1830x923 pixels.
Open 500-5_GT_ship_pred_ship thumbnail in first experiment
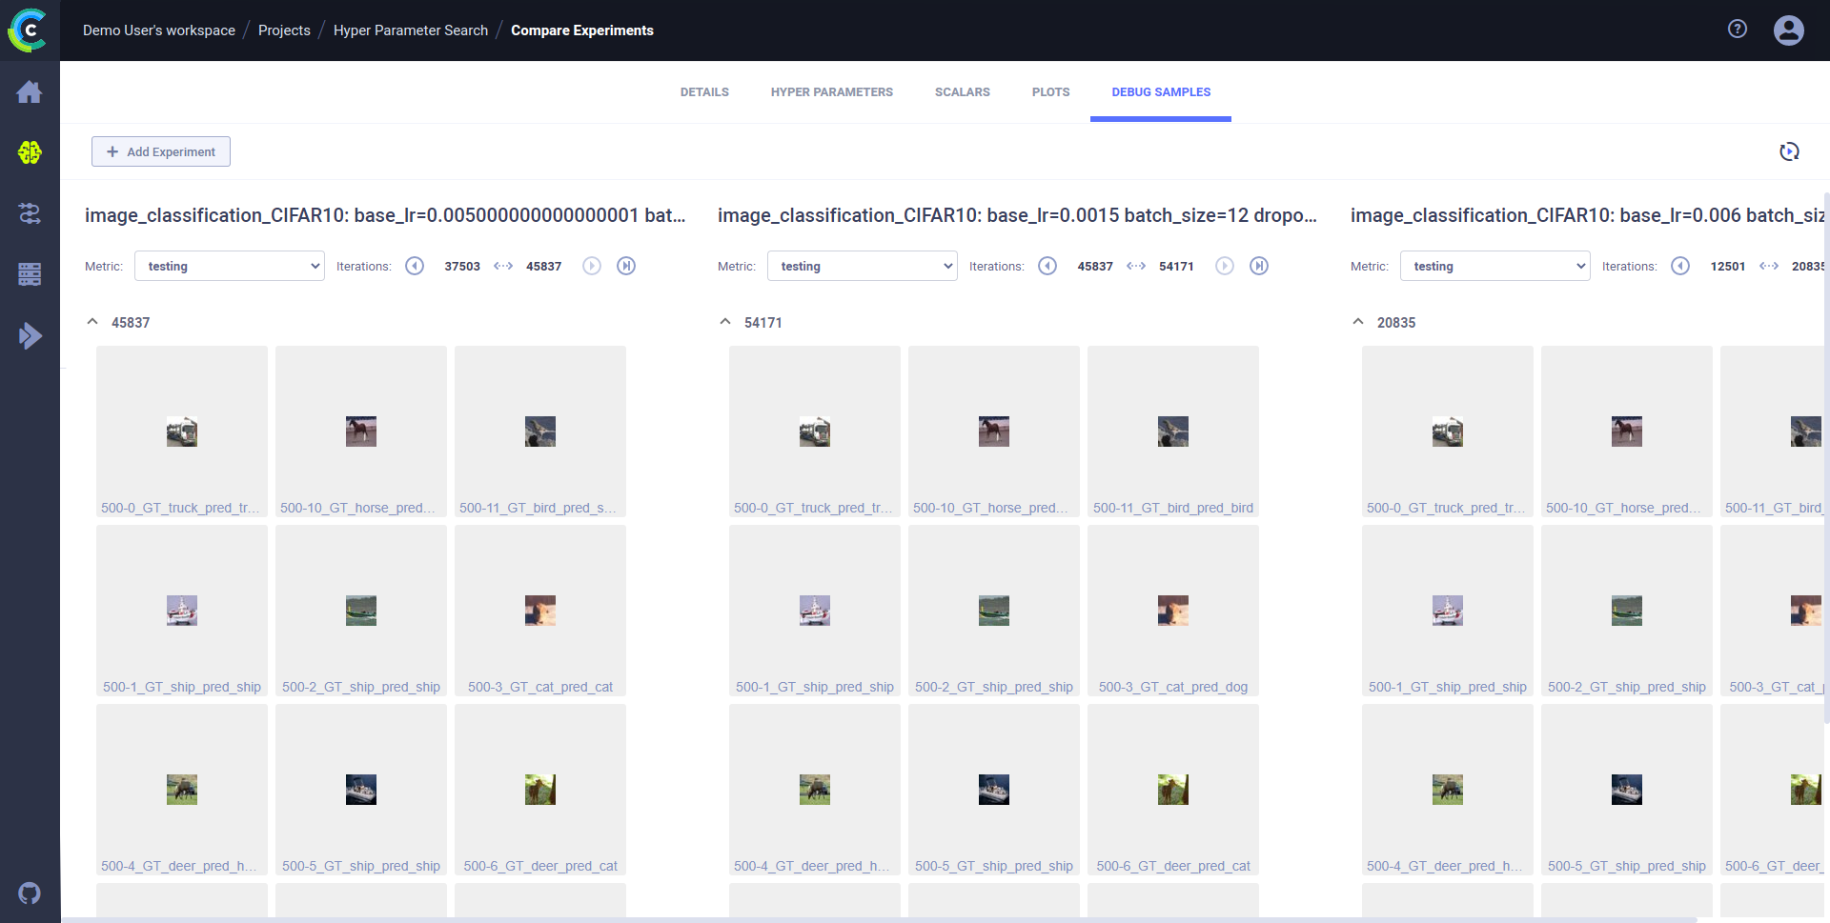tap(361, 790)
